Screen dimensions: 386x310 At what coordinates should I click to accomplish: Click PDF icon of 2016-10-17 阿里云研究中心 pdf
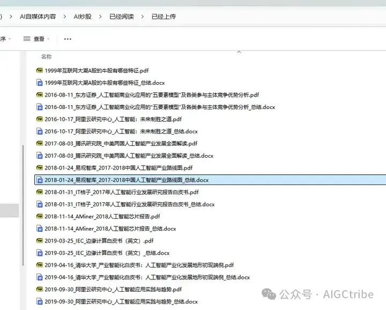40,119
